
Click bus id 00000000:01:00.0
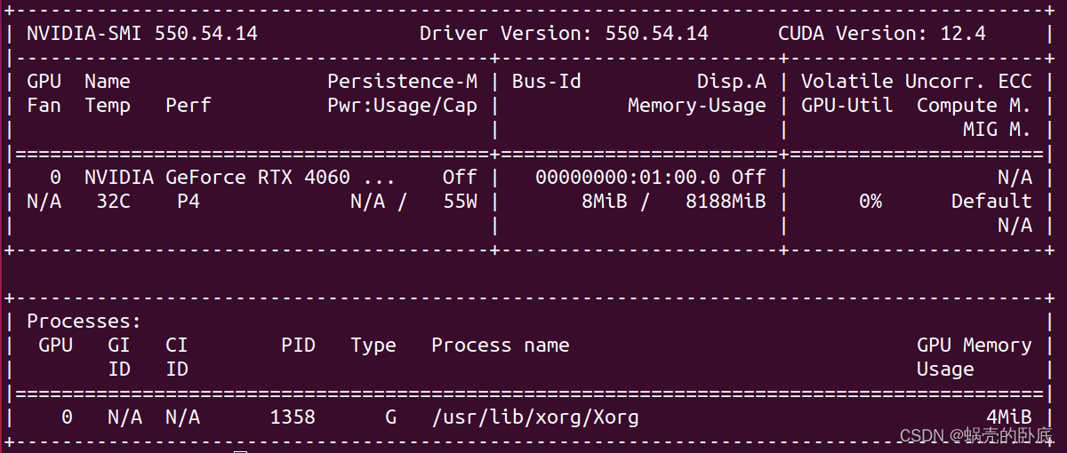(x=628, y=178)
